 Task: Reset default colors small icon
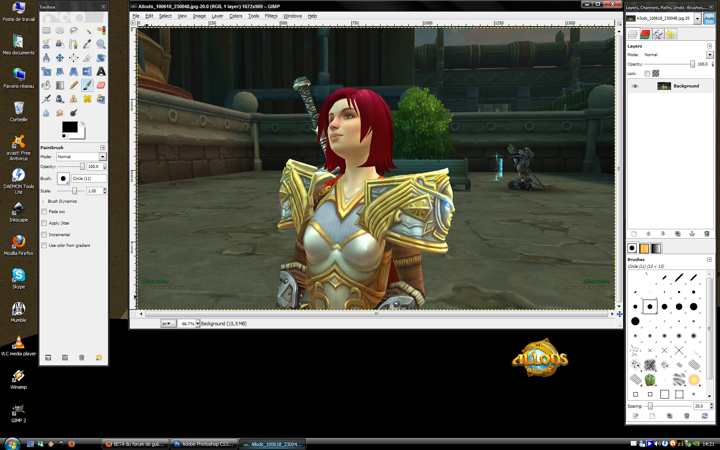[64, 137]
